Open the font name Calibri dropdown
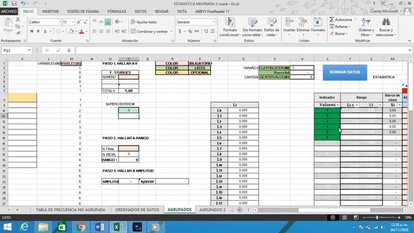This screenshot has height=233, width=414. (60, 22)
